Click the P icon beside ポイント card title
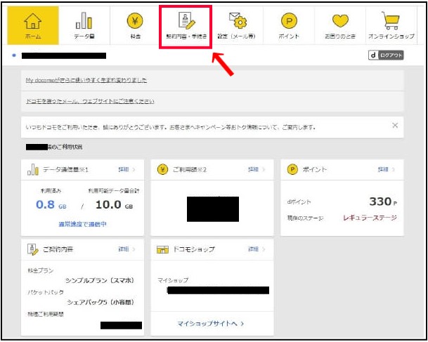 pyautogui.click(x=292, y=169)
